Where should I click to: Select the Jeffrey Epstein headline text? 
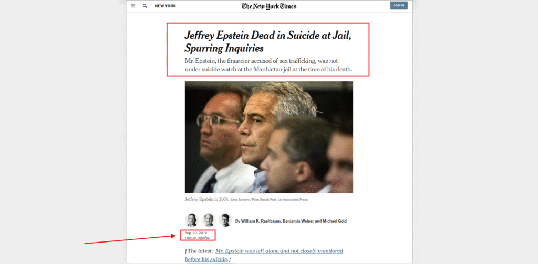268,41
